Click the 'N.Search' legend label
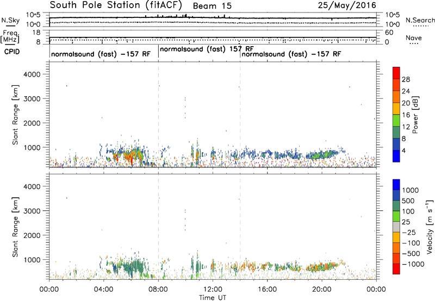Screen dimensions: 435x301 420,20
